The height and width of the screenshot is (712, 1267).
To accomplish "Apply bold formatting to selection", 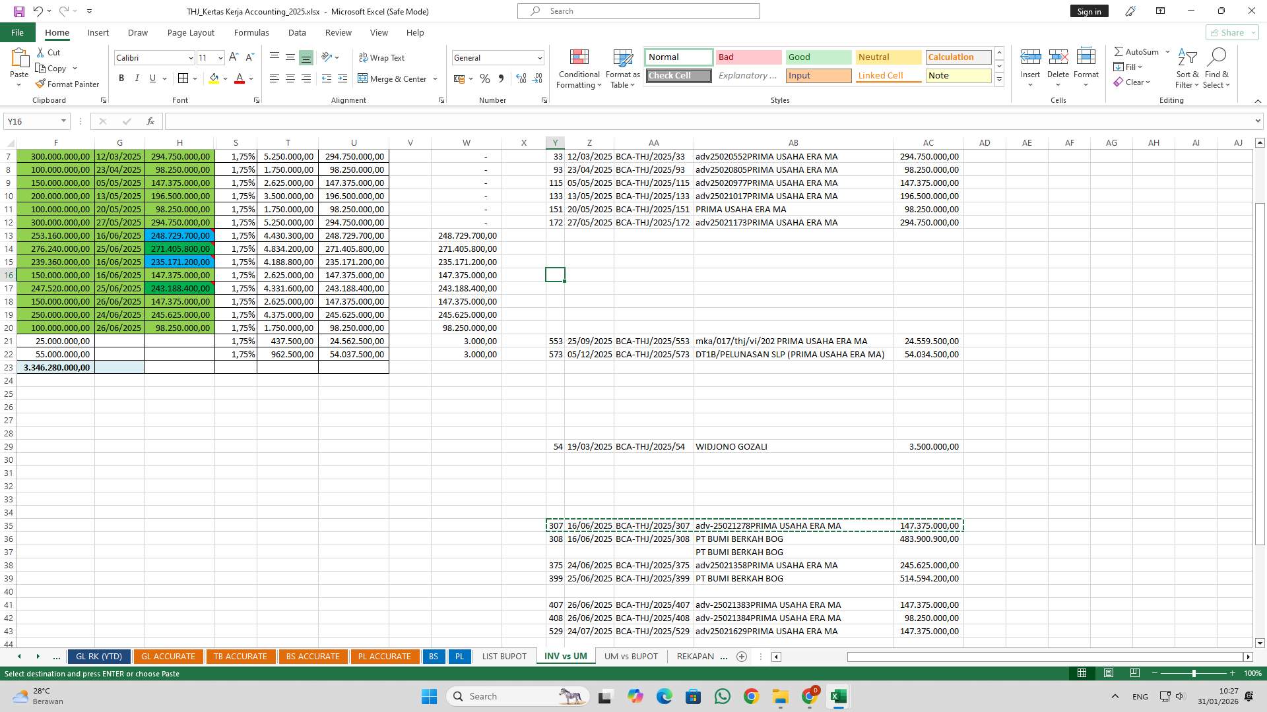I will click(121, 78).
